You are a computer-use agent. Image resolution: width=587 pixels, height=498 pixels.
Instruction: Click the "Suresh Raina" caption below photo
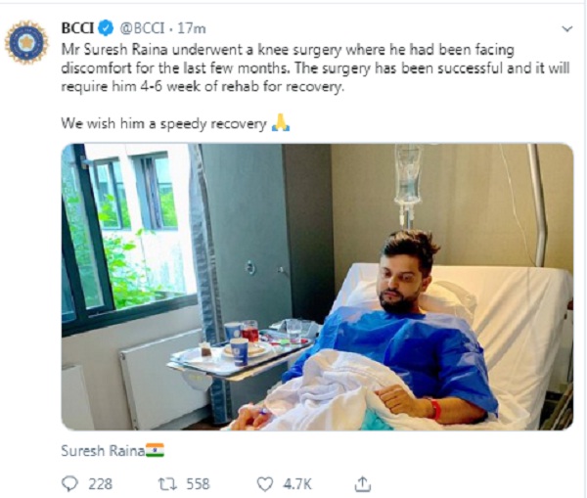102,450
